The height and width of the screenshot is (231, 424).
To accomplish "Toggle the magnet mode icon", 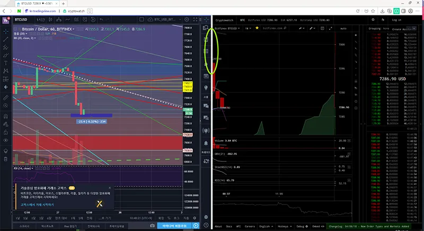I will 6,116.
